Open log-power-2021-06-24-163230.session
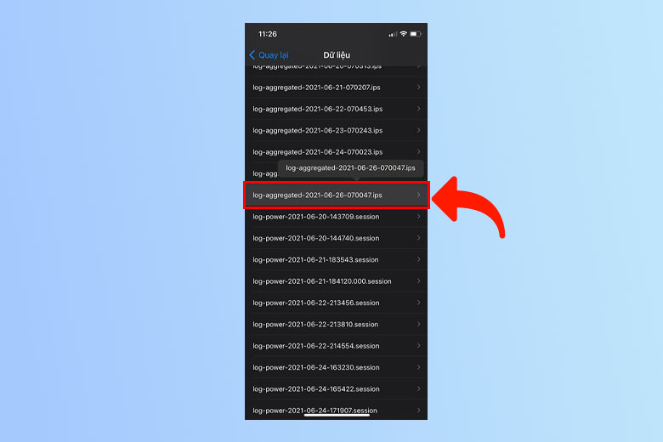This screenshot has height=442, width=663. point(316,368)
